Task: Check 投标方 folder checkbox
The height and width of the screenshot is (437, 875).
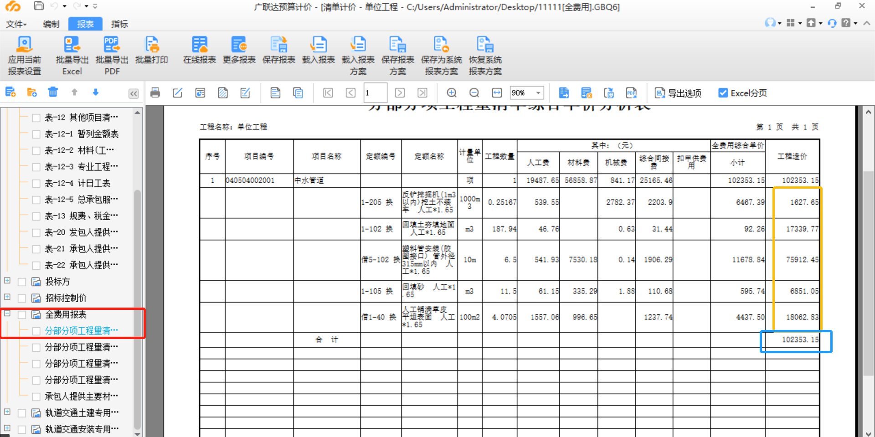Action: pyautogui.click(x=22, y=282)
